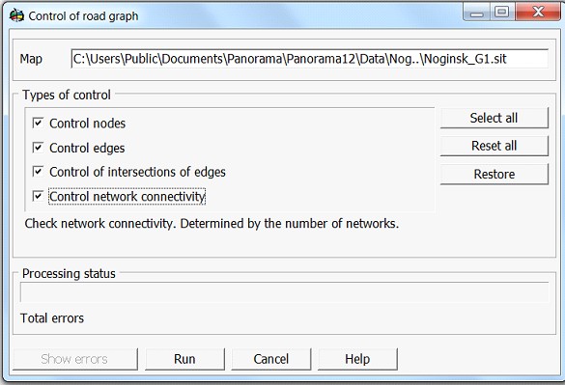
Task: Maximize the Control of road graph window
Action: click(x=502, y=13)
